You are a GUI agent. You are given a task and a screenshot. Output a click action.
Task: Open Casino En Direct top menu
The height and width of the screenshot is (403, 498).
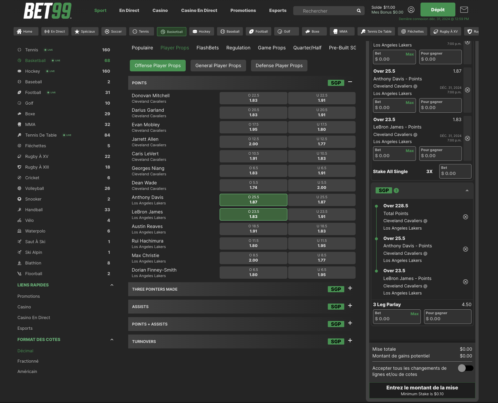(x=199, y=10)
